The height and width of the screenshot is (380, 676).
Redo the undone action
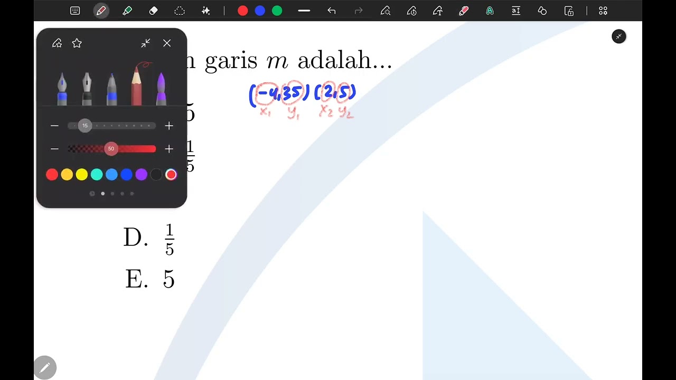tap(359, 11)
